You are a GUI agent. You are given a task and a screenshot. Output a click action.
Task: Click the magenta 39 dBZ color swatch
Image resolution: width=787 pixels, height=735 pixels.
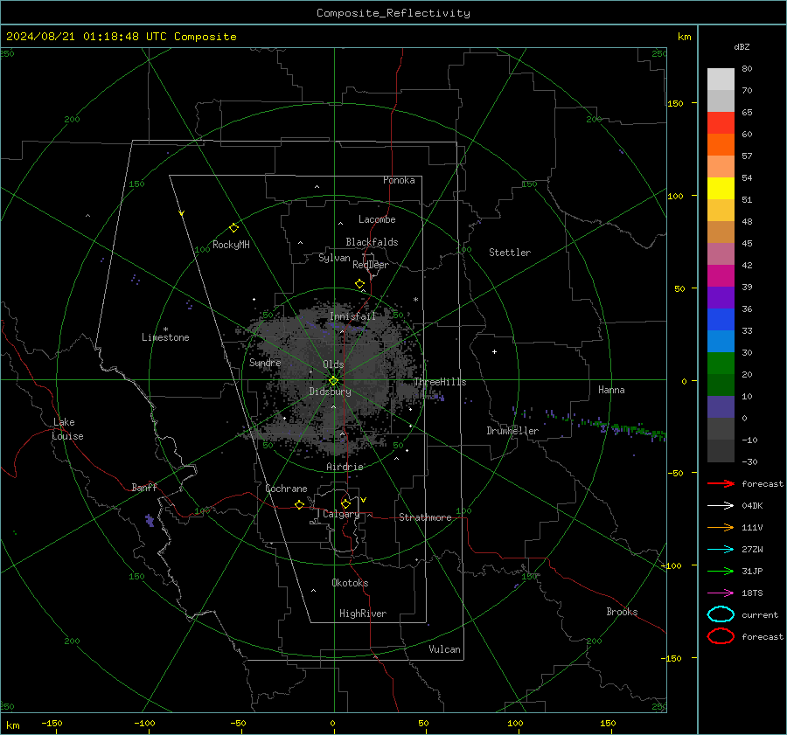721,276
